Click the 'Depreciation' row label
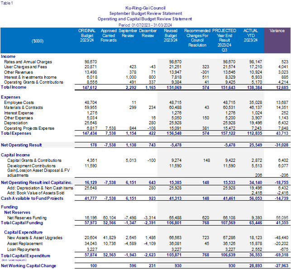This screenshot has width=291, height=269. (x=16, y=123)
